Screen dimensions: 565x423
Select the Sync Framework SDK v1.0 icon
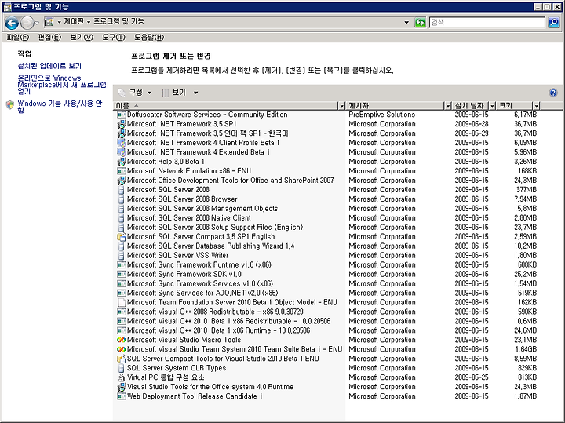click(122, 274)
